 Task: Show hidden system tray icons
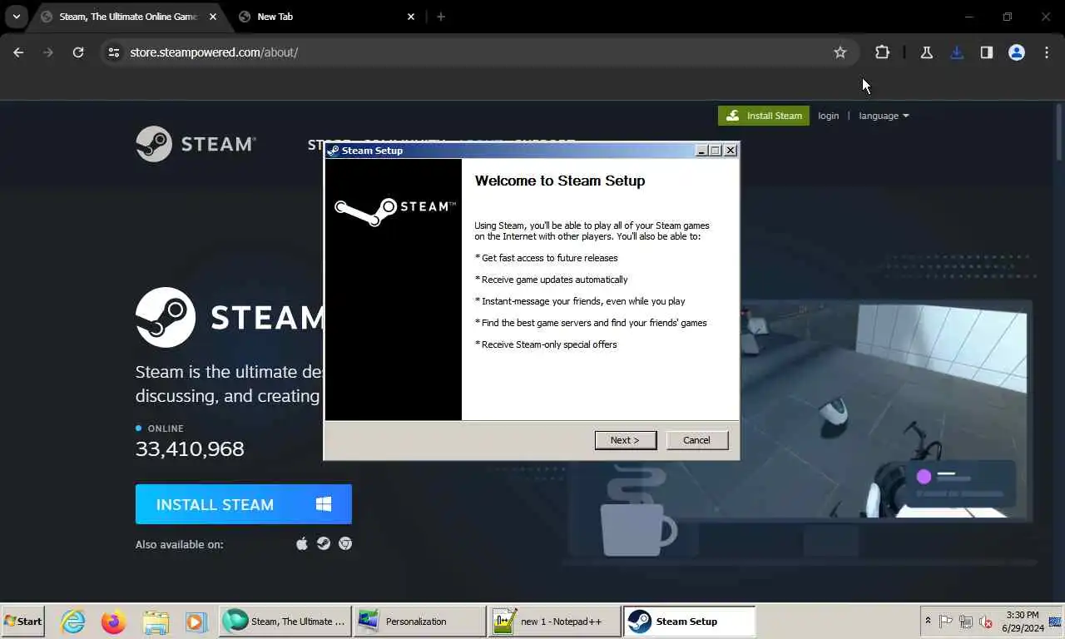tap(928, 622)
